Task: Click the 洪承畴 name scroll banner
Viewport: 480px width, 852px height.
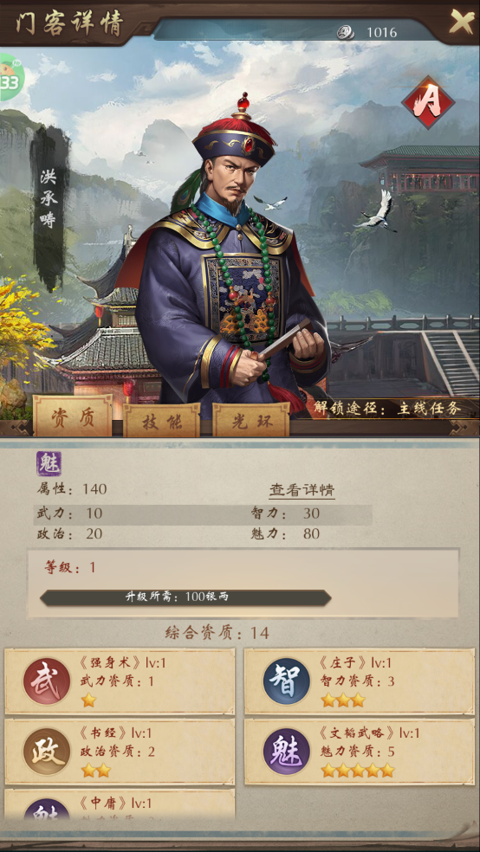Action: pos(49,208)
